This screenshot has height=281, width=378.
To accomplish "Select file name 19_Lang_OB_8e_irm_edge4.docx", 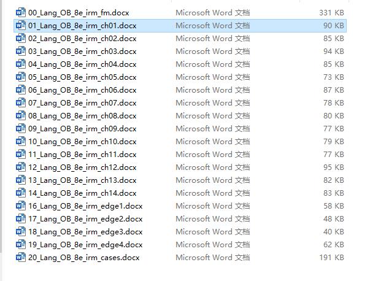I will click(85, 245).
